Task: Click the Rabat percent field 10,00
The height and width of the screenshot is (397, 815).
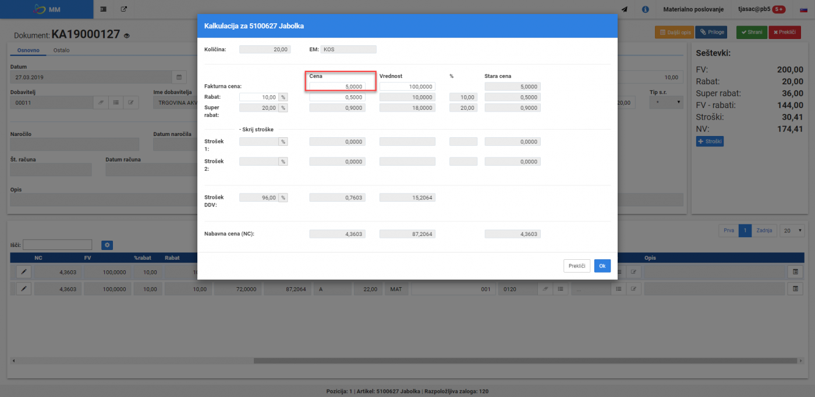Action: pos(259,97)
